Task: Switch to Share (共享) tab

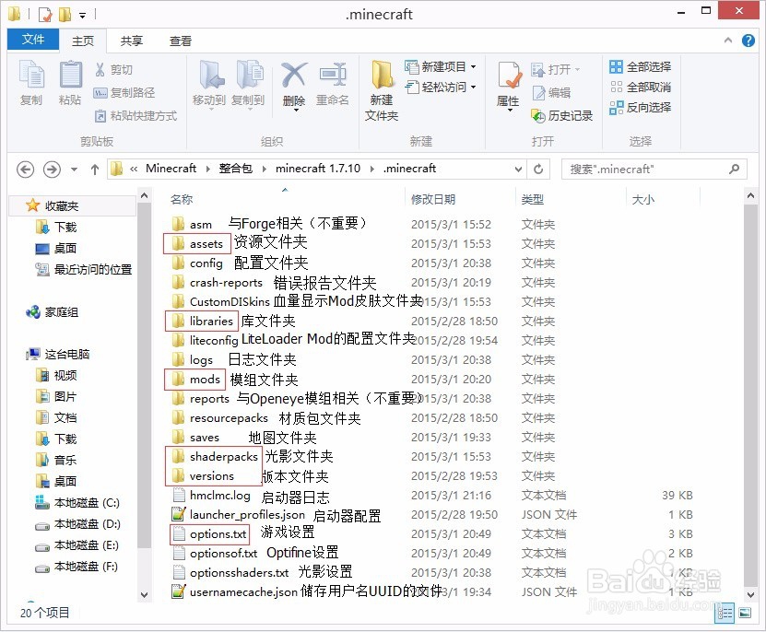Action: [132, 41]
